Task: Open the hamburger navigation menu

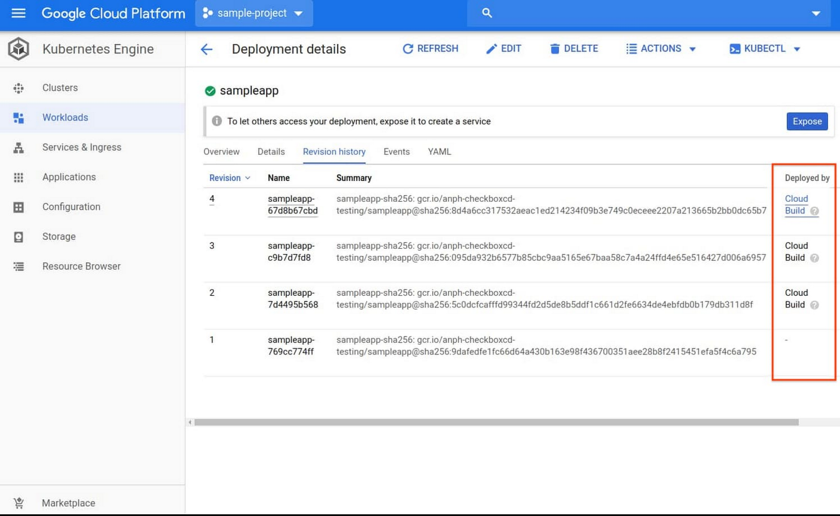Action: click(x=18, y=13)
